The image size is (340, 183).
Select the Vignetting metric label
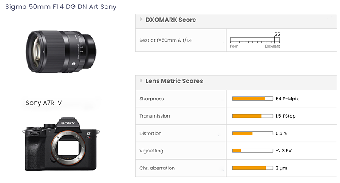(x=151, y=151)
